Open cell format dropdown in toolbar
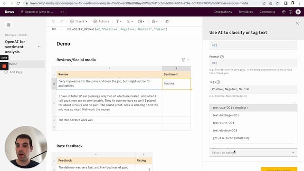 point(141,21)
